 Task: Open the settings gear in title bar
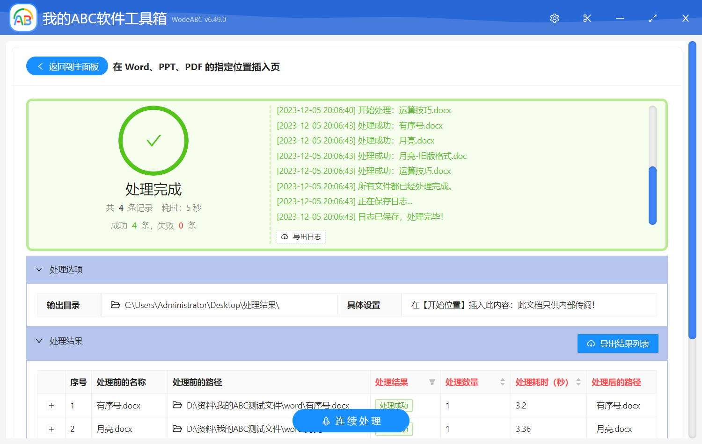point(555,18)
